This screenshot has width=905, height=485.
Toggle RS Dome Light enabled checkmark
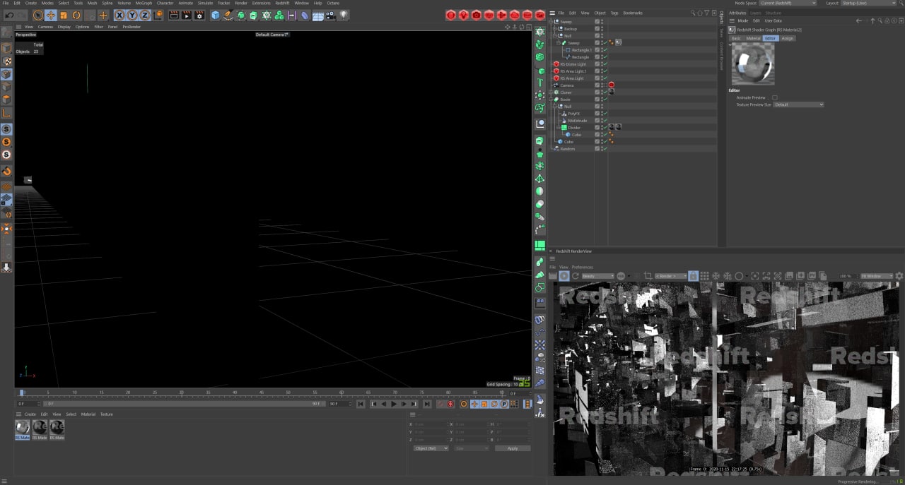(605, 64)
